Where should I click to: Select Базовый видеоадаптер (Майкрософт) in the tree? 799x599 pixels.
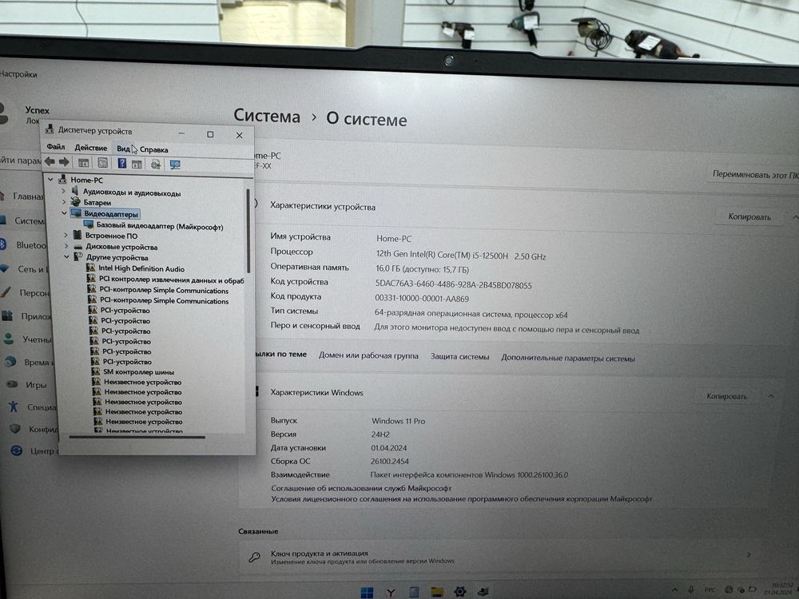(x=160, y=225)
